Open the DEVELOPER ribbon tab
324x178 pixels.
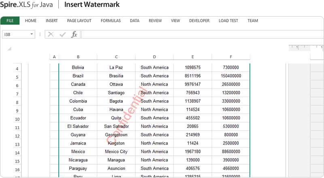(x=199, y=21)
